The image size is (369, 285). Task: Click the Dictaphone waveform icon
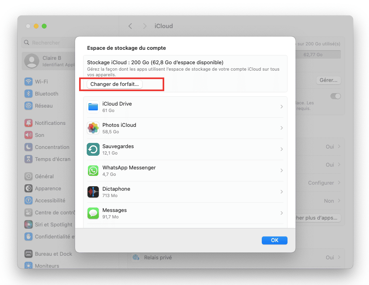click(93, 192)
